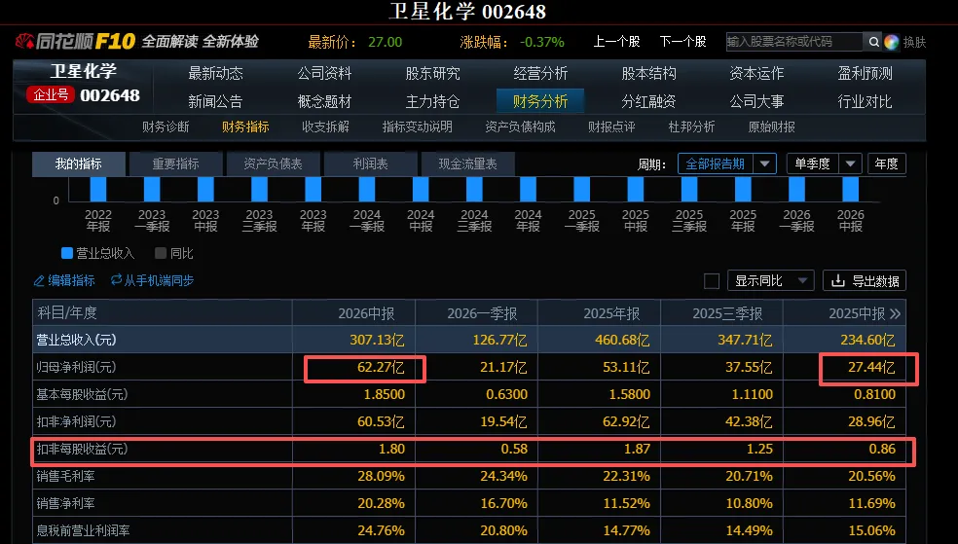The height and width of the screenshot is (544, 958).
Task: Open the 股本结构 menu
Action: tap(648, 73)
